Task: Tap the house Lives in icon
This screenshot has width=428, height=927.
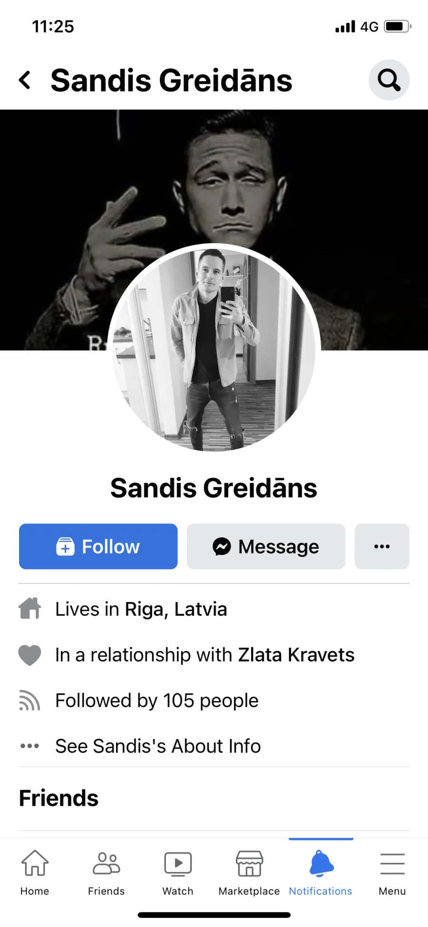Action: [x=30, y=609]
